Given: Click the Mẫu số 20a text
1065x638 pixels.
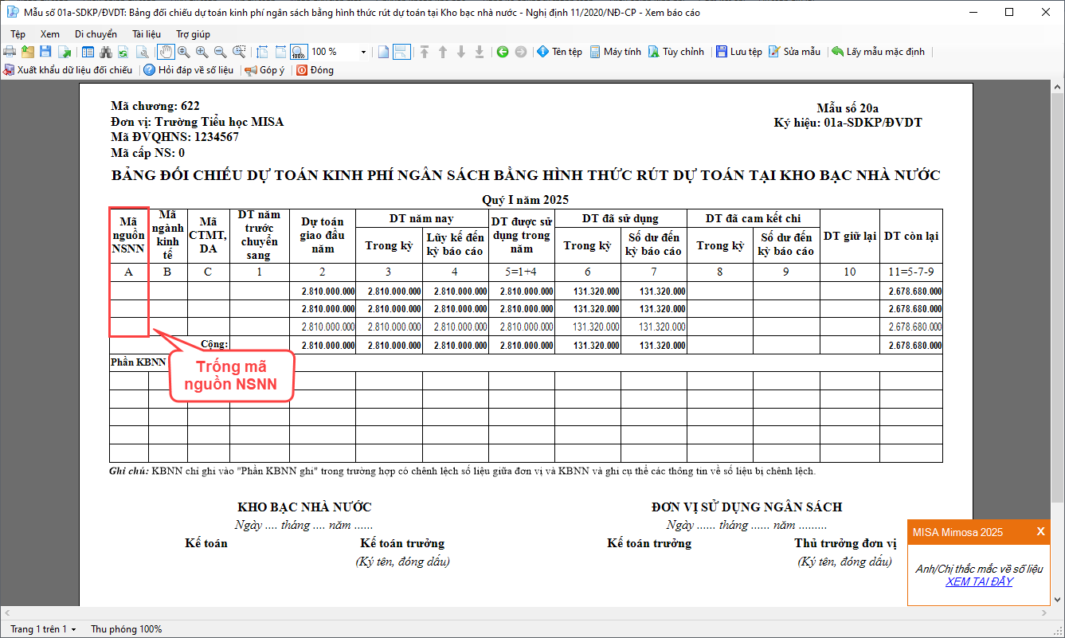Looking at the screenshot, I should pos(848,108).
